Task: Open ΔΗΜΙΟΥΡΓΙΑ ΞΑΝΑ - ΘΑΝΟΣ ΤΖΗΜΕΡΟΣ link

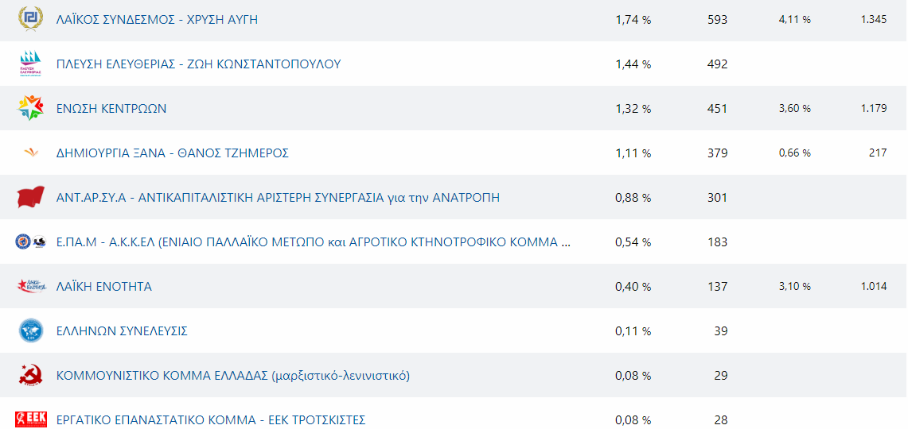Action: [172, 153]
